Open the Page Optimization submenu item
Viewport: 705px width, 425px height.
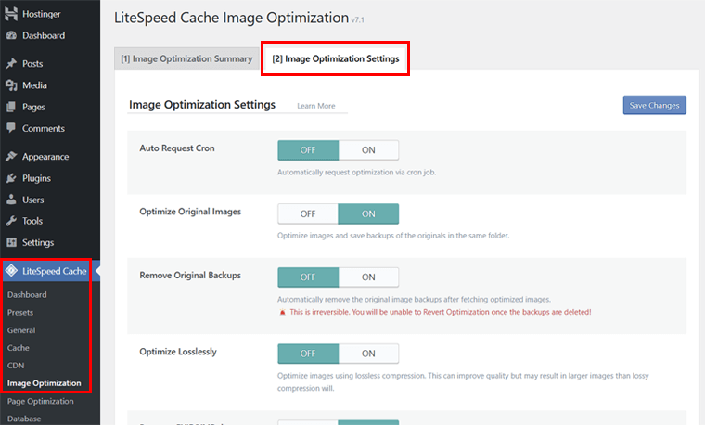41,401
